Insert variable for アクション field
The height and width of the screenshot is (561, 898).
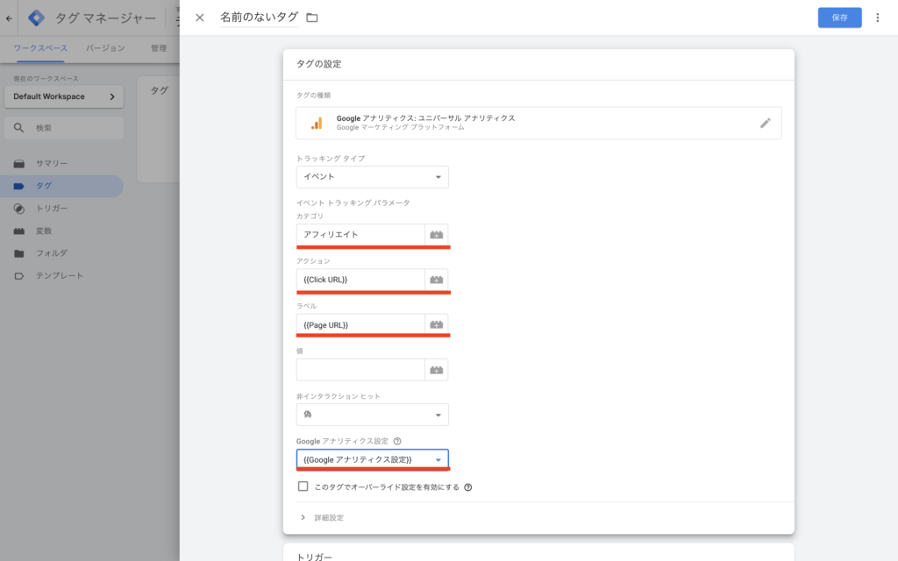click(437, 280)
